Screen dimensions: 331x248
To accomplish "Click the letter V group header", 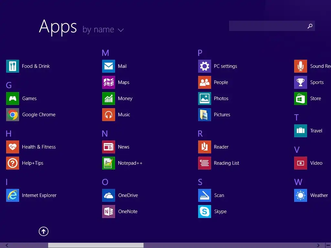I will click(x=297, y=150).
